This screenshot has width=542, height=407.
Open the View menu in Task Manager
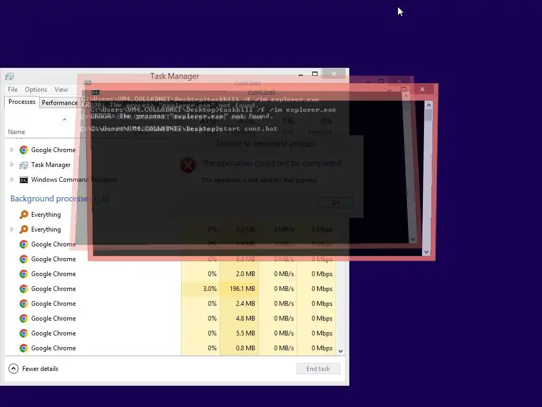pos(61,89)
